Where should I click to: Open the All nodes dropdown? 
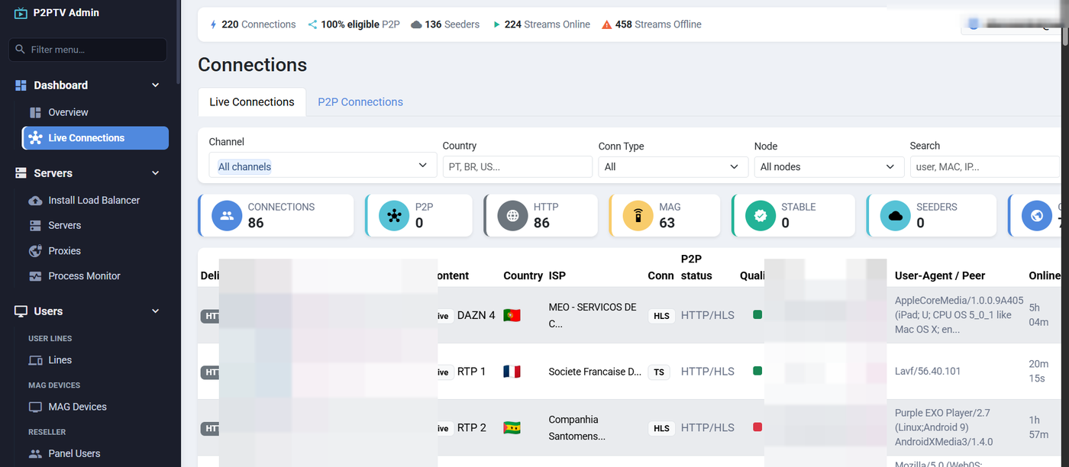[829, 166]
